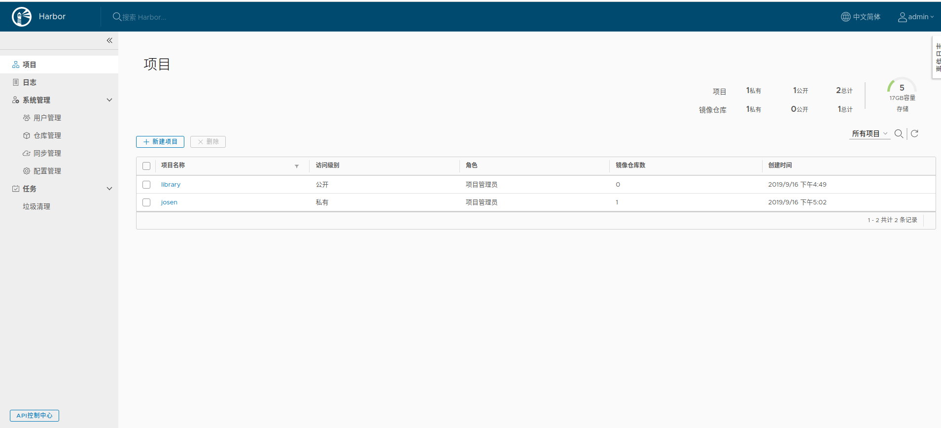Viewport: 941px width, 428px height.
Task: Filter by project name column icon
Action: tap(297, 166)
